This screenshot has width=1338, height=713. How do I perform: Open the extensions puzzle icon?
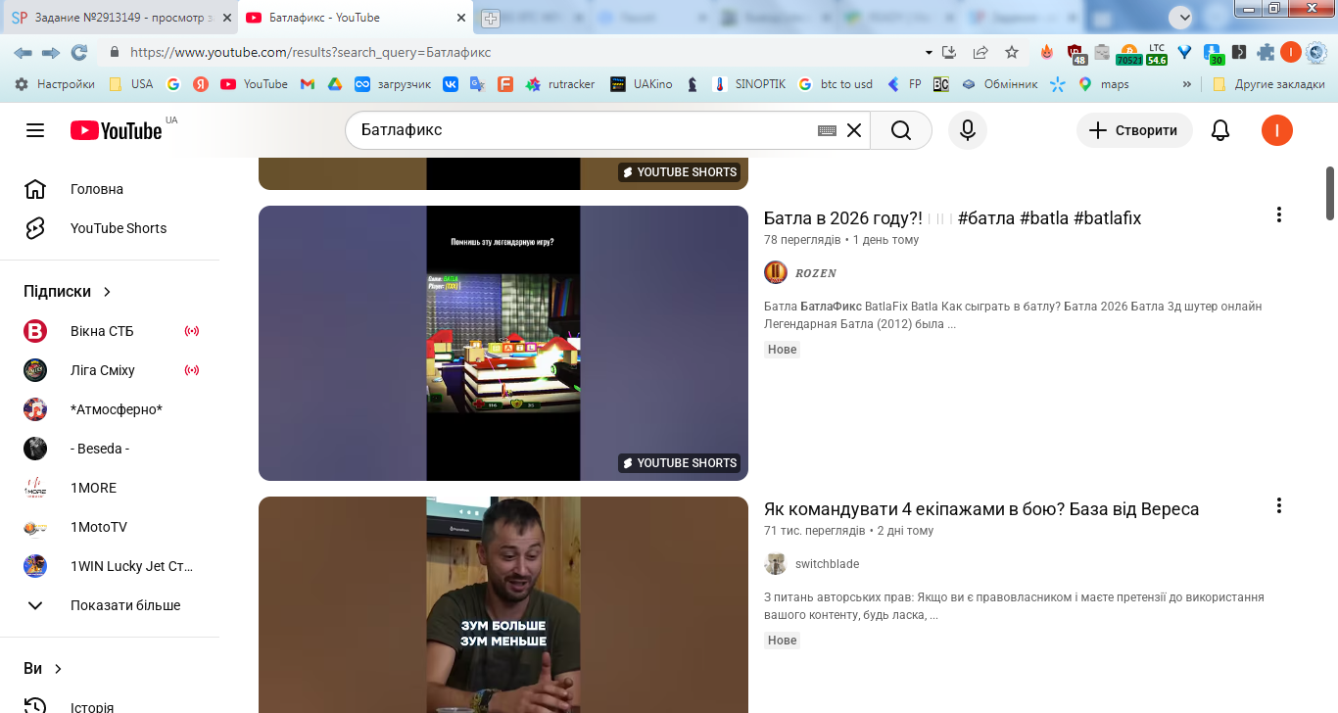pos(1266,52)
